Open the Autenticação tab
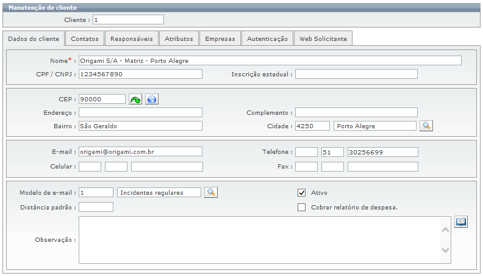The width and height of the screenshot is (483, 276). pos(267,38)
